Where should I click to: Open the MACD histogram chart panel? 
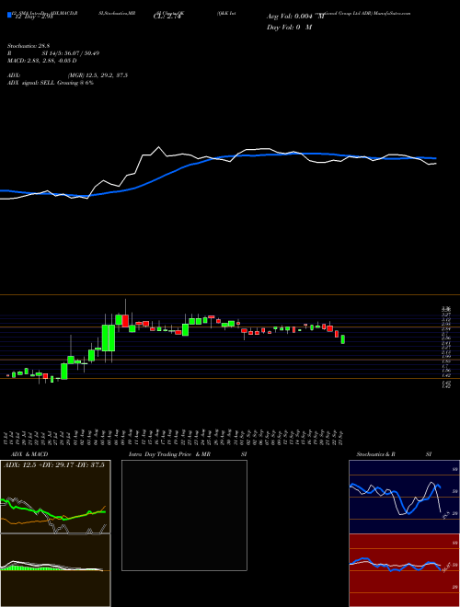55,570
